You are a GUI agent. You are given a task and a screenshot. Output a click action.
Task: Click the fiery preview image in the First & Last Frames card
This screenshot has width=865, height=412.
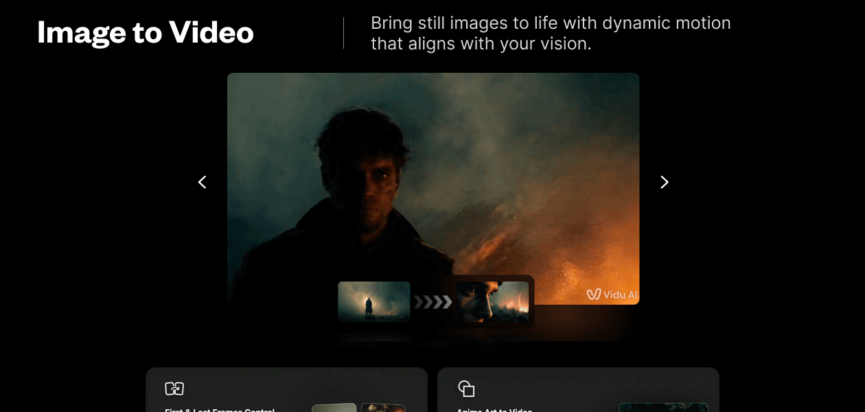pyautogui.click(x=383, y=407)
